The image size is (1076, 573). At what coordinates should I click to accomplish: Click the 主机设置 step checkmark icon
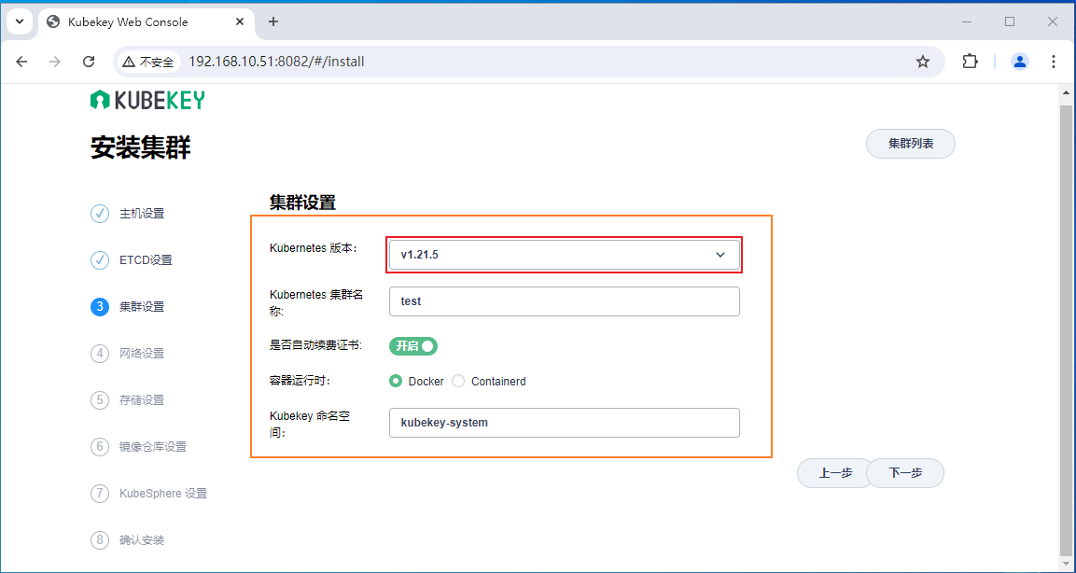click(100, 214)
